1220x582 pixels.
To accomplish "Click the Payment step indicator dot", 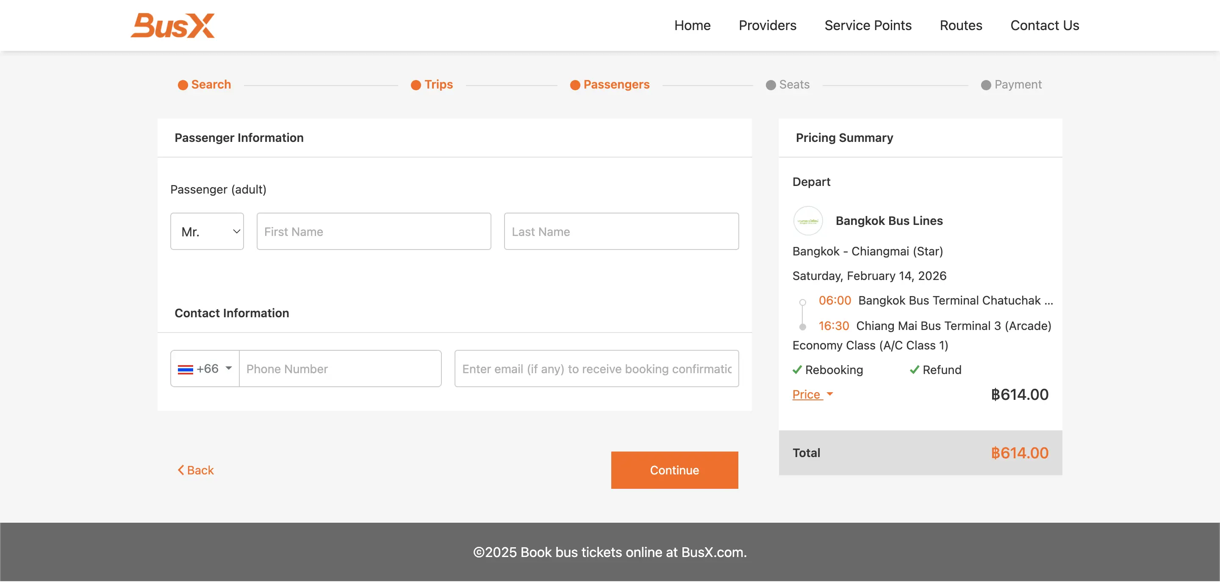I will coord(986,85).
